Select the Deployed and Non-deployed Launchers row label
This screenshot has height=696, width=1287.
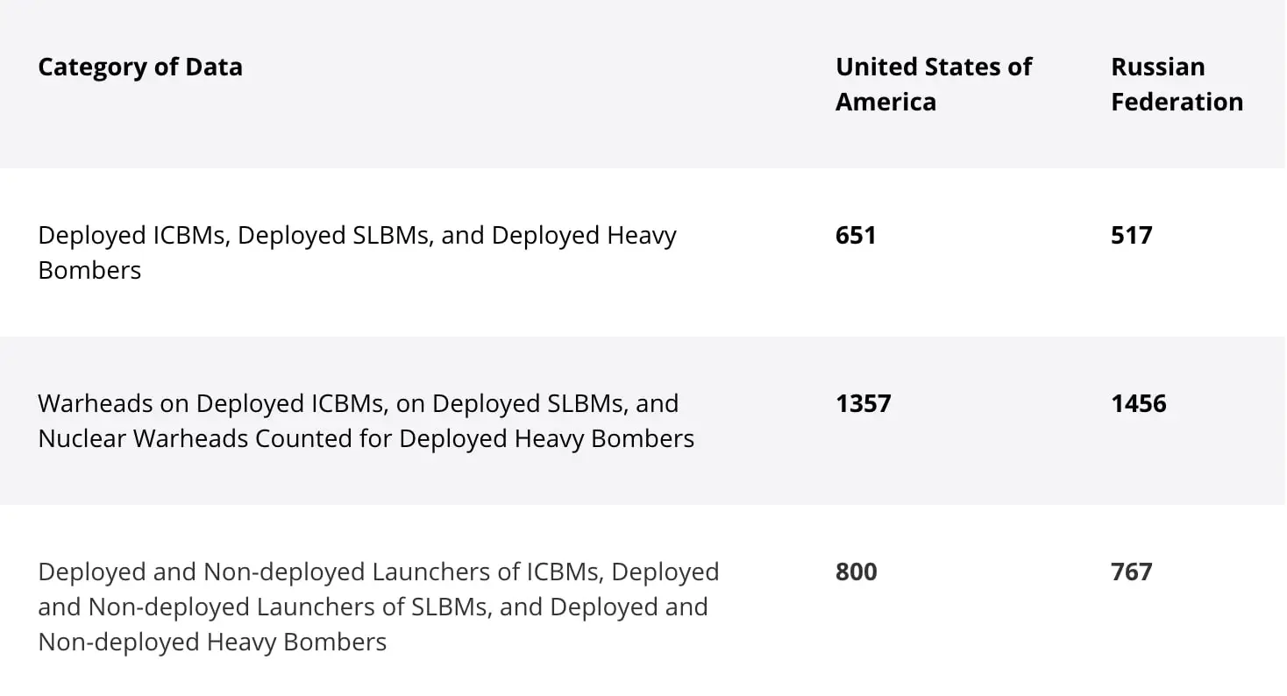tap(378, 607)
